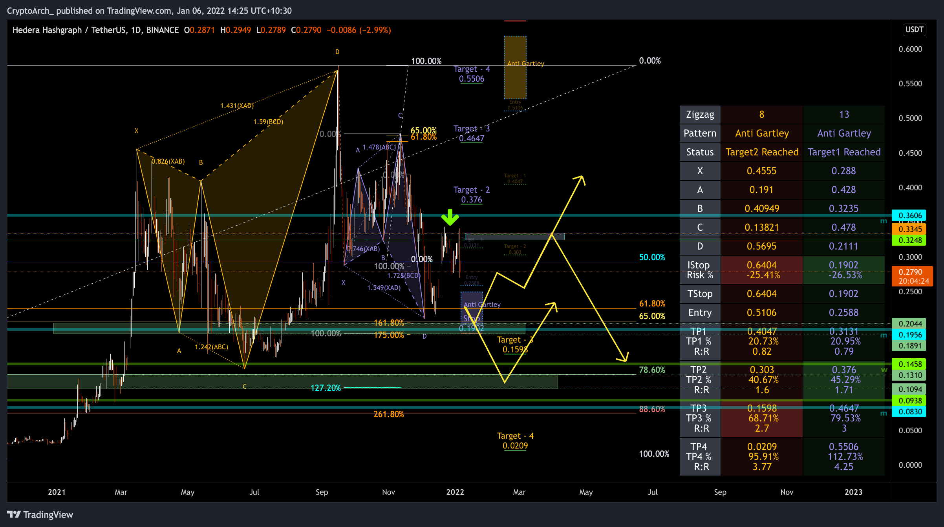Select the 0.1891 price axis label

(x=909, y=345)
